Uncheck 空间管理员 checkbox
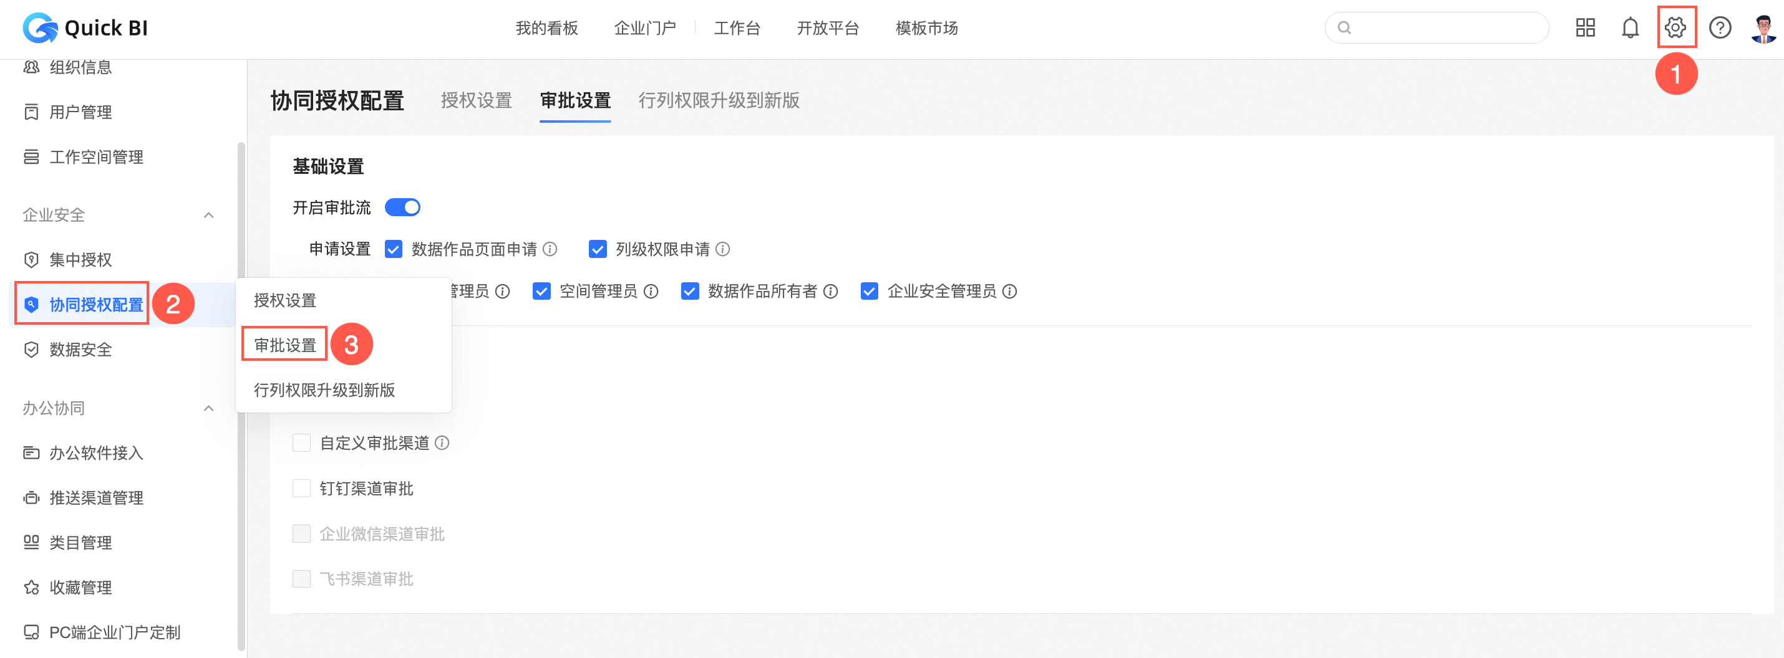The width and height of the screenshot is (1784, 658). [x=541, y=291]
